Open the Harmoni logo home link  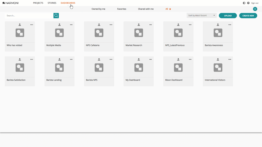click(x=10, y=3)
